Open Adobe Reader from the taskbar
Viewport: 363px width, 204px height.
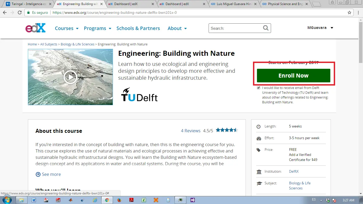(x=131, y=200)
